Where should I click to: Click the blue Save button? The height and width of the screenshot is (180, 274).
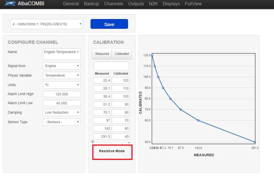(x=109, y=24)
